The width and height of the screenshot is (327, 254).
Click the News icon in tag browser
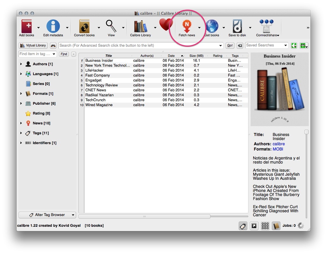[28, 123]
